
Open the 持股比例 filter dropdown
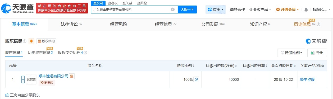[291, 53]
